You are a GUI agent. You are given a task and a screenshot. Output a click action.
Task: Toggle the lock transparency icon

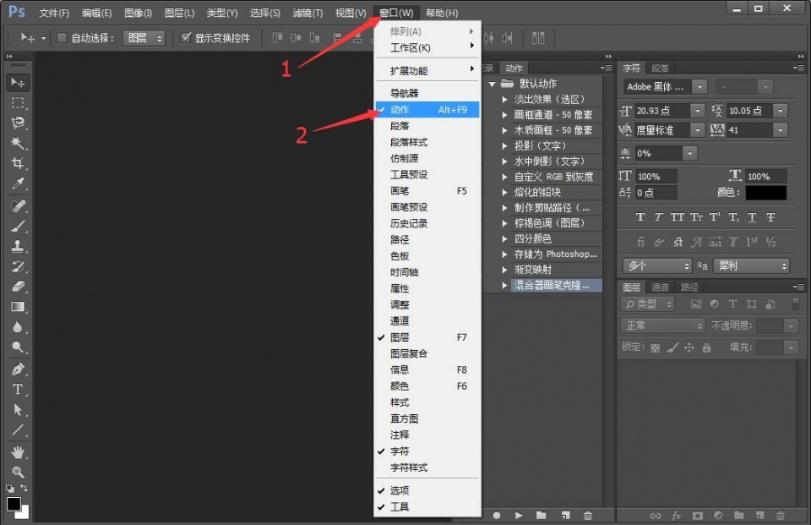pos(656,348)
